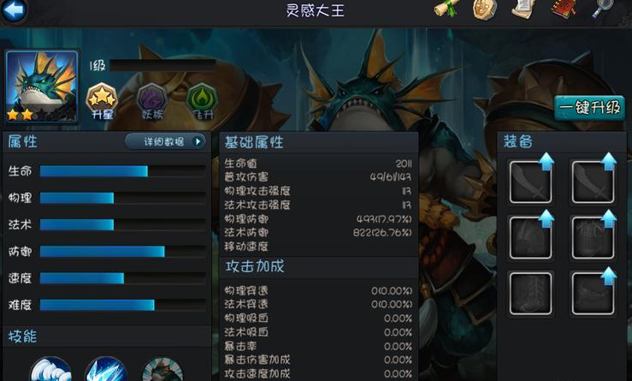Screen dimensions: 632x381
Task: Click the level experience bar
Action: [162, 65]
